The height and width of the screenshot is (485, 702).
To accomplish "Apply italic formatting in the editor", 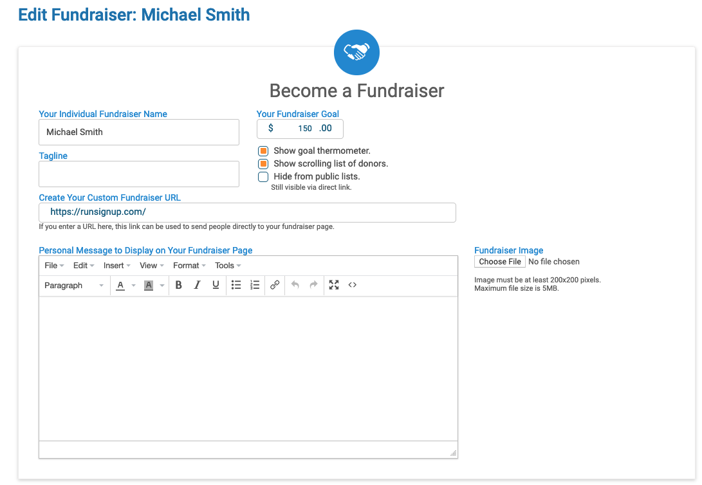I will coord(197,285).
